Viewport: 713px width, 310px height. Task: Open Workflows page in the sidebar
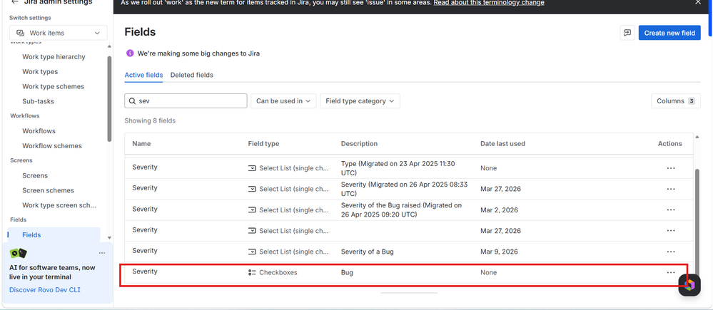click(39, 130)
